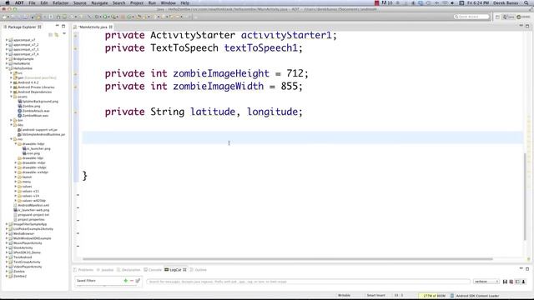Viewport: 534px width, 300px height.
Task: Switch to the Outline tab
Action: (199, 270)
